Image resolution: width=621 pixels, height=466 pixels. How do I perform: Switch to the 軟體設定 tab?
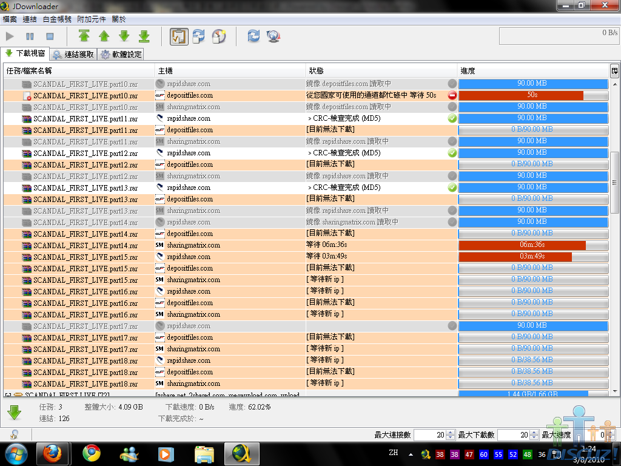(x=121, y=54)
